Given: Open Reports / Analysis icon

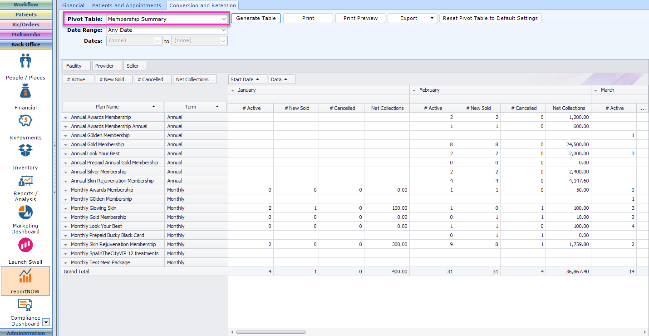Looking at the screenshot, I should [25, 181].
